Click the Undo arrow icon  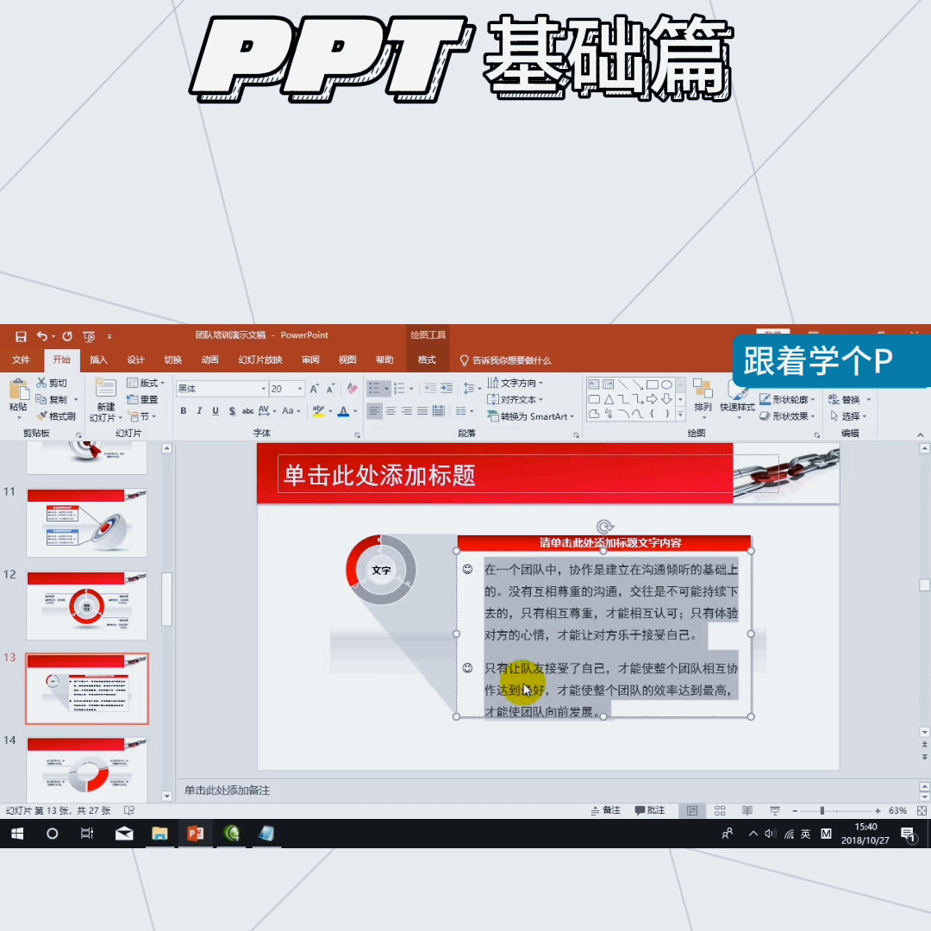pos(41,336)
